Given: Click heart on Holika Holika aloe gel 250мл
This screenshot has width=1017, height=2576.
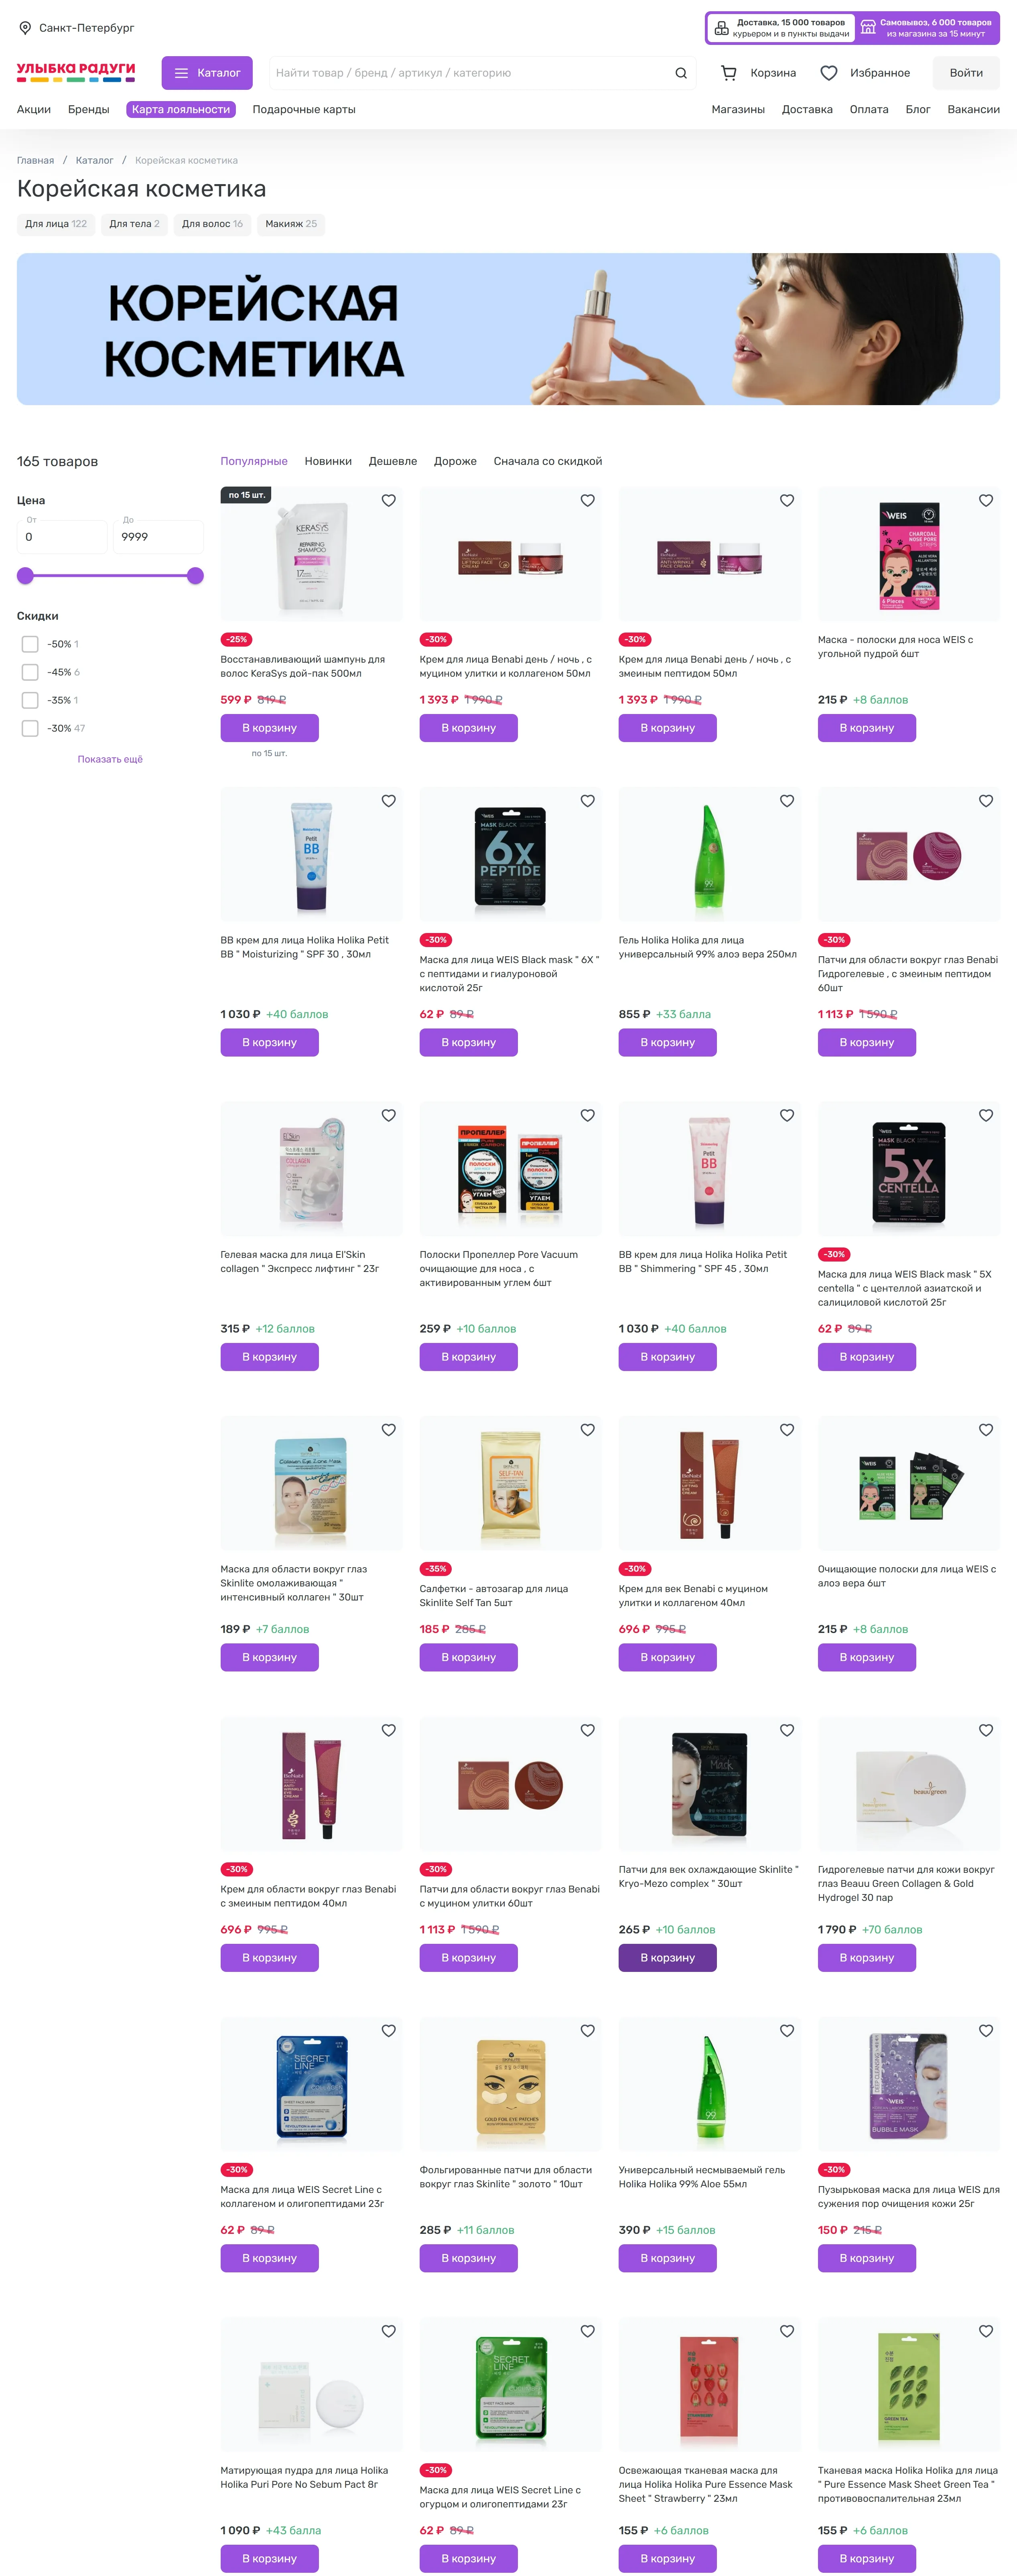Looking at the screenshot, I should pyautogui.click(x=787, y=801).
